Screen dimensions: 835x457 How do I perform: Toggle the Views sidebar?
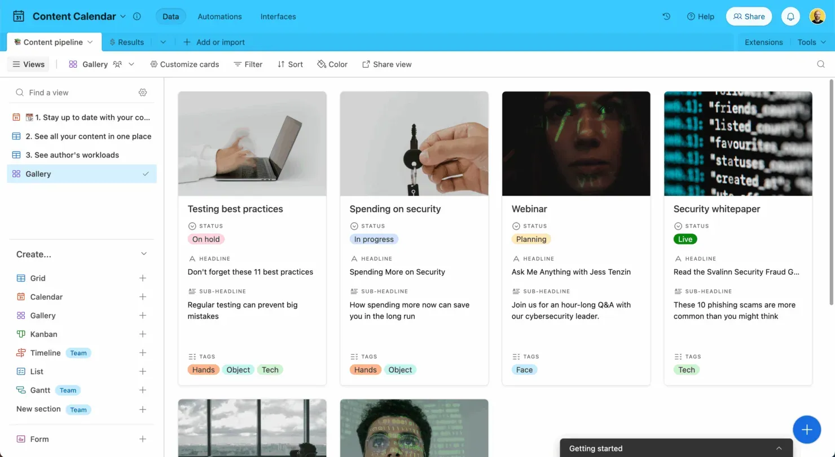[28, 64]
